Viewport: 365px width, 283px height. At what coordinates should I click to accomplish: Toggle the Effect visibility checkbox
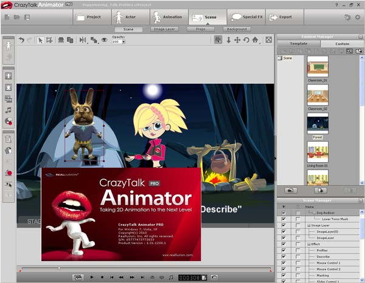(x=283, y=244)
